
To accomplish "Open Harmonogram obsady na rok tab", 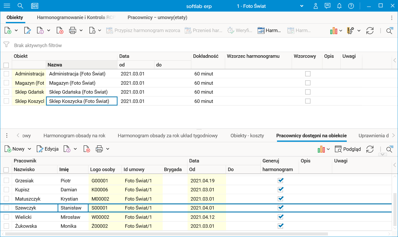I will (74, 136).
